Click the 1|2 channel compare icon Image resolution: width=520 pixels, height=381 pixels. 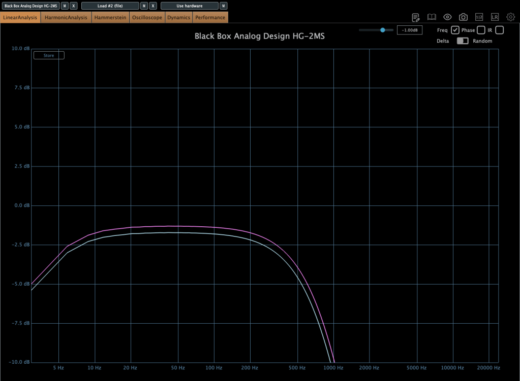coord(479,17)
